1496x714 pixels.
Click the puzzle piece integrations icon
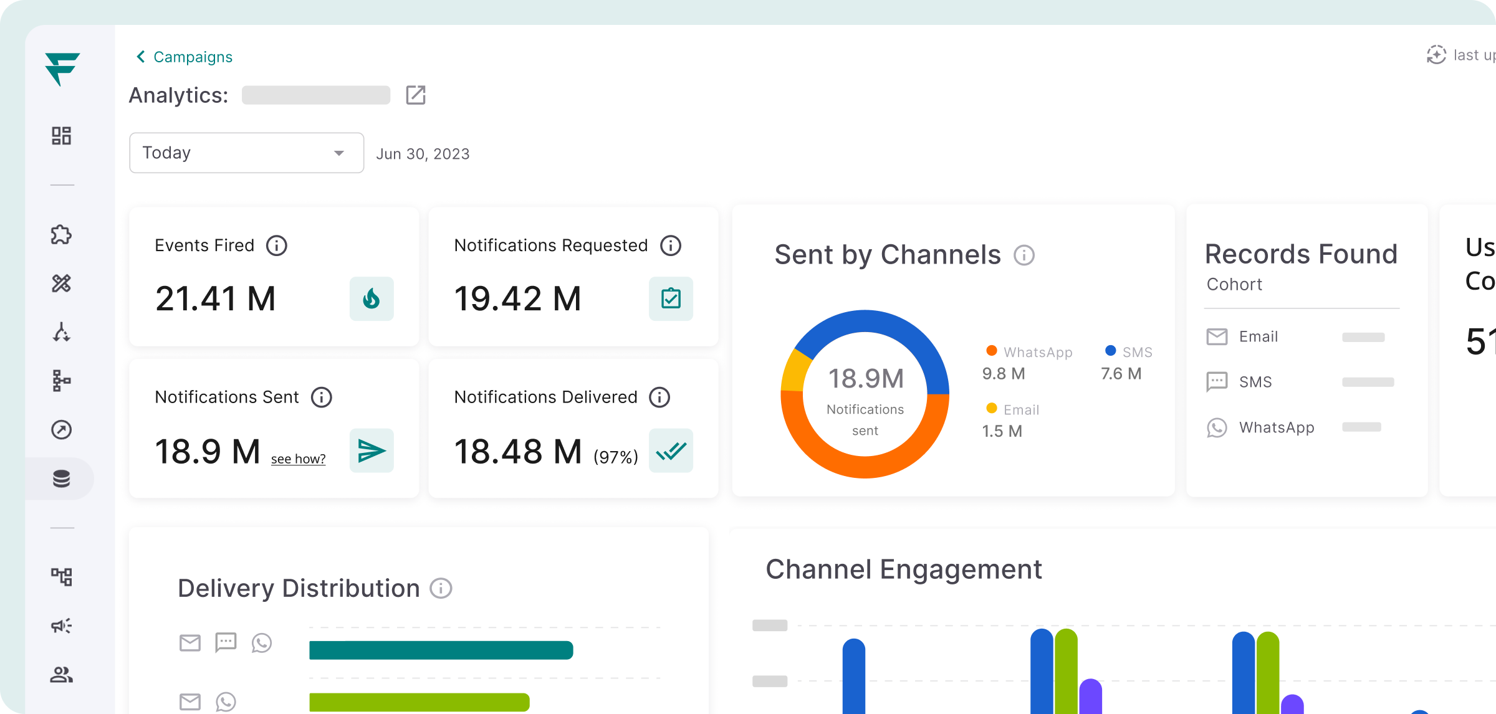pos(61,235)
